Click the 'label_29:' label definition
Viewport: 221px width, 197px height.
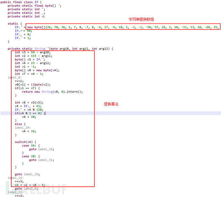pyautogui.click(x=23, y=128)
